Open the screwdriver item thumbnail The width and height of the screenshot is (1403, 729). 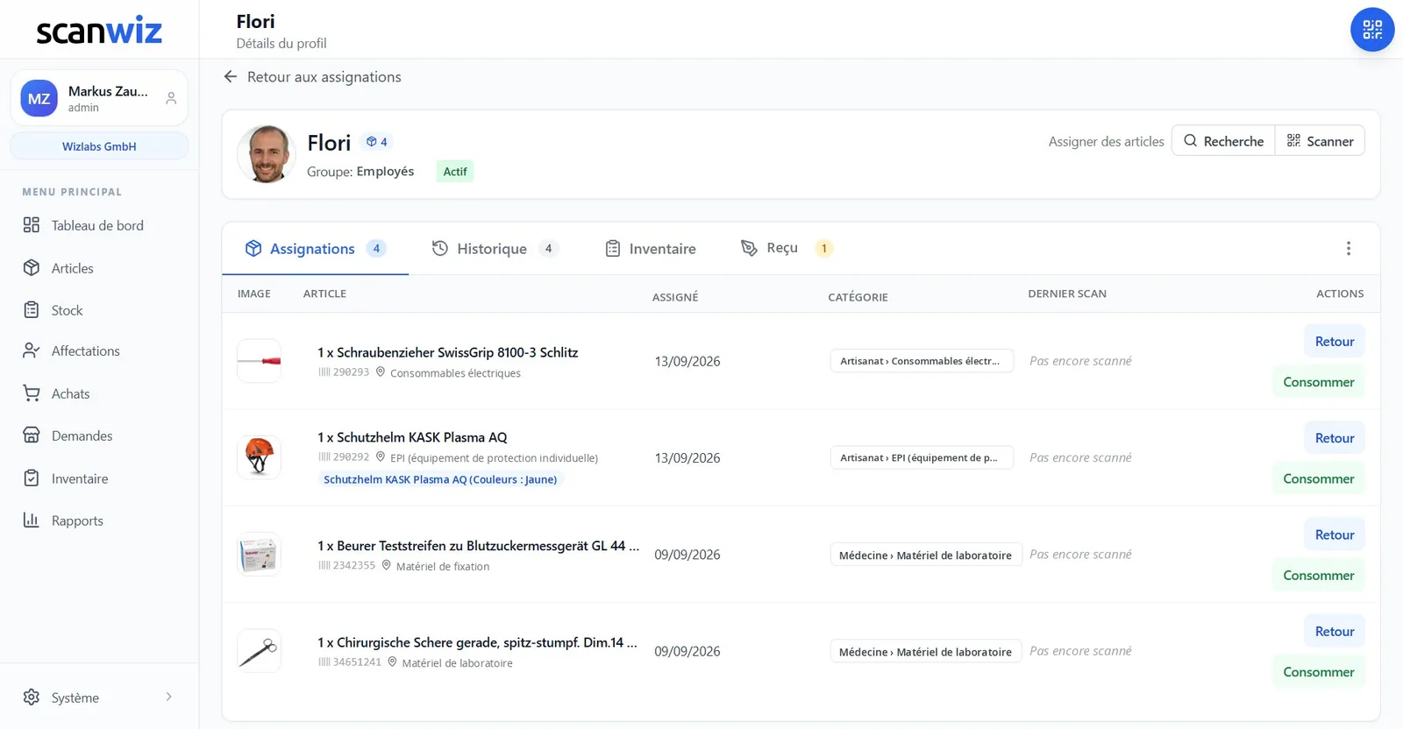259,361
